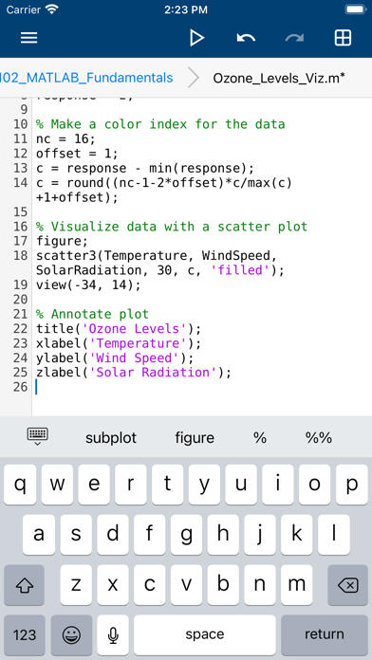Place cursor on the empty line 26
The height and width of the screenshot is (660, 372).
click(202, 387)
